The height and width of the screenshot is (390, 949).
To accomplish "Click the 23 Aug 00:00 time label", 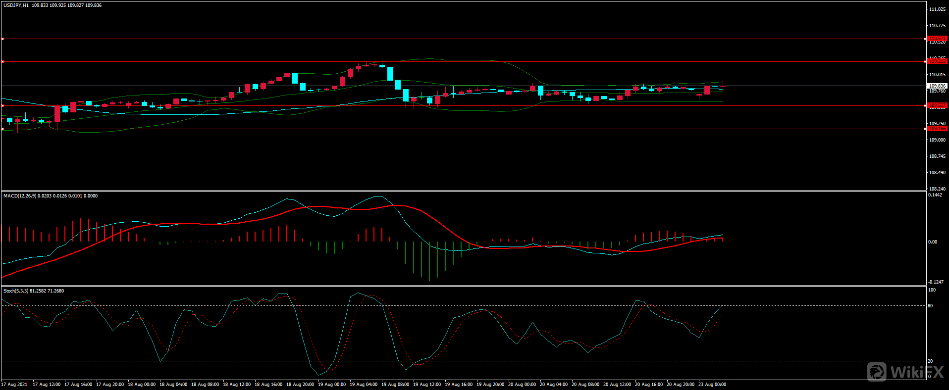I will pyautogui.click(x=712, y=385).
